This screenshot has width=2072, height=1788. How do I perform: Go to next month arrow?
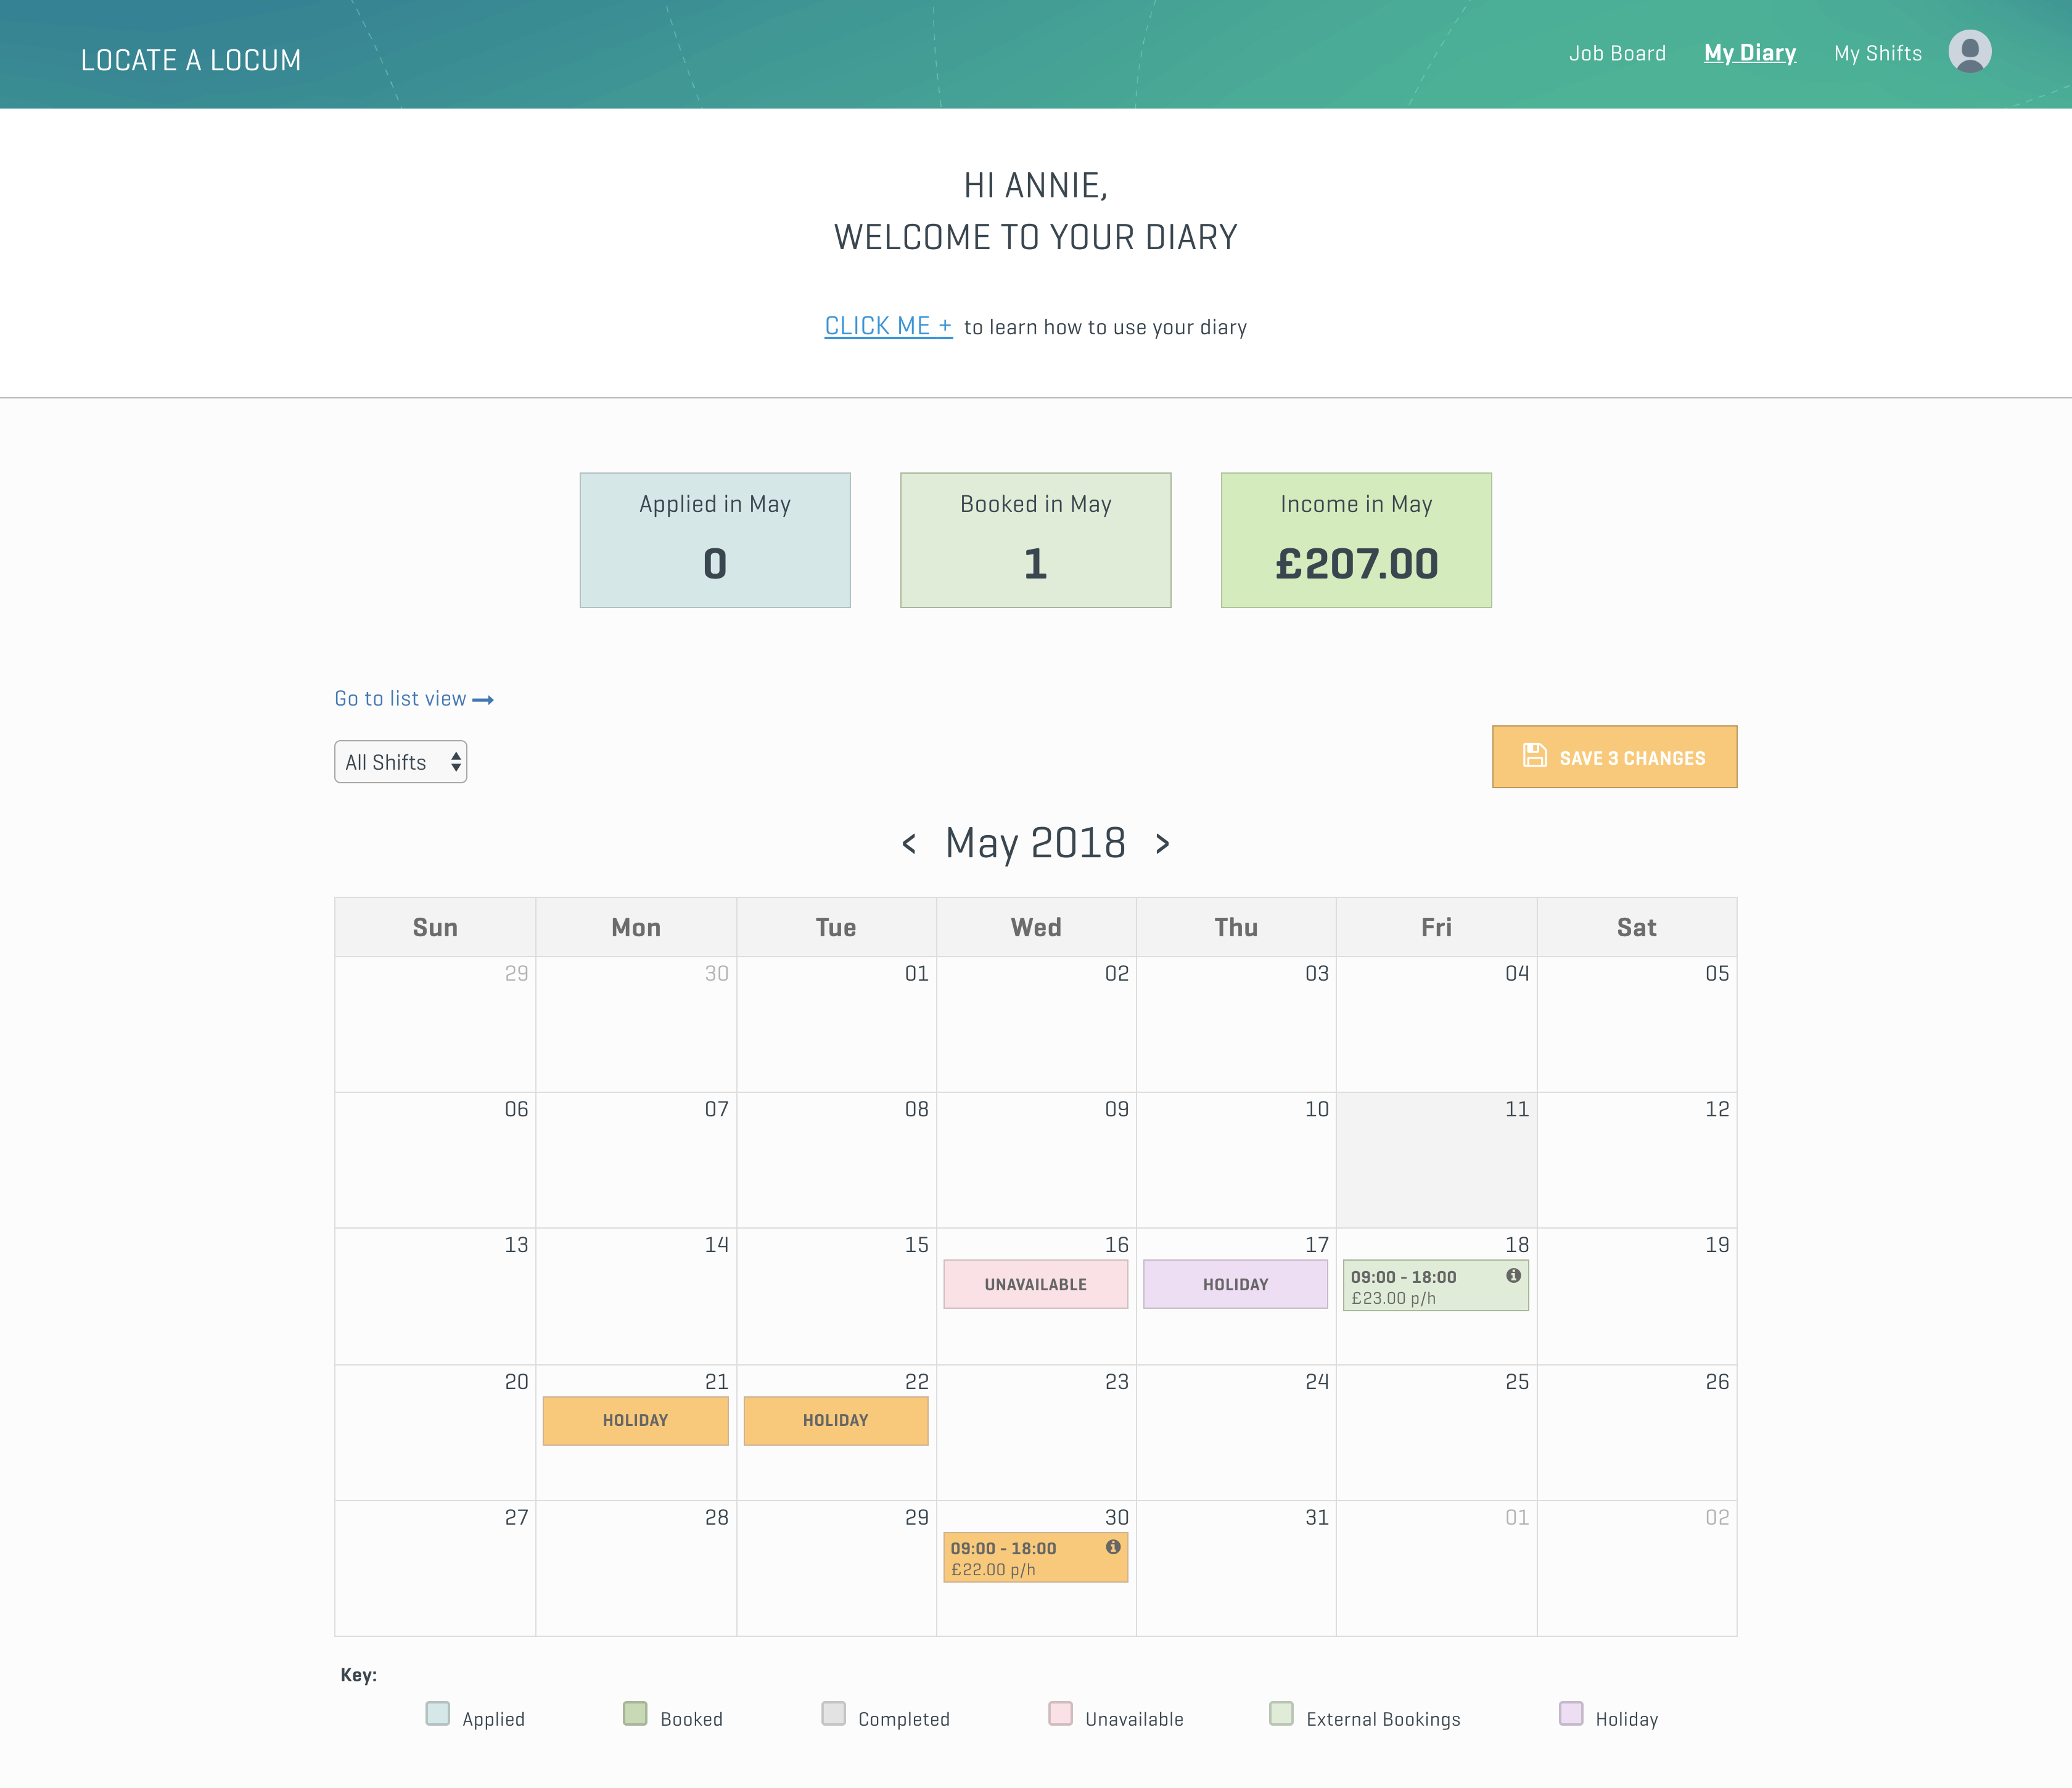click(1162, 844)
